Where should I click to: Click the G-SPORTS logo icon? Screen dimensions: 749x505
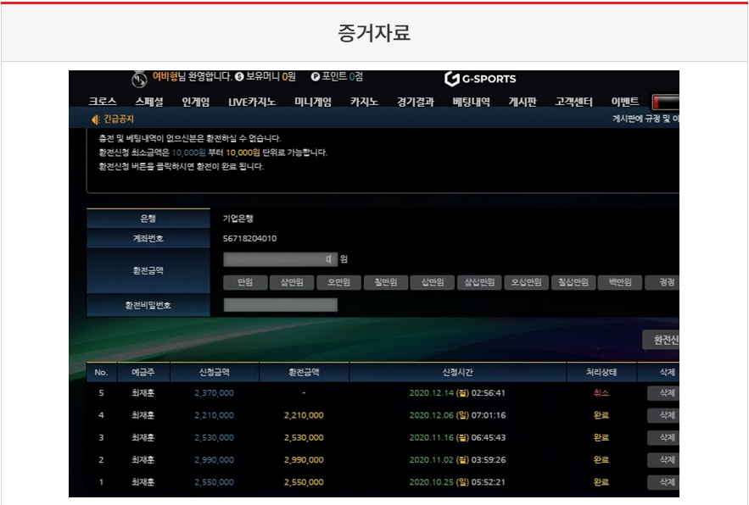pos(451,79)
